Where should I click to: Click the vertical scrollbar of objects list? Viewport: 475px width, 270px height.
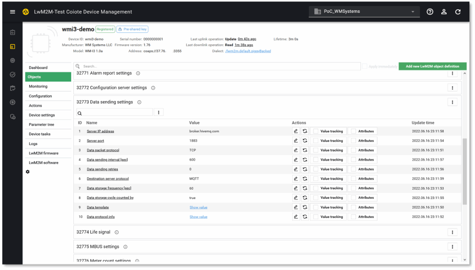[x=464, y=171]
